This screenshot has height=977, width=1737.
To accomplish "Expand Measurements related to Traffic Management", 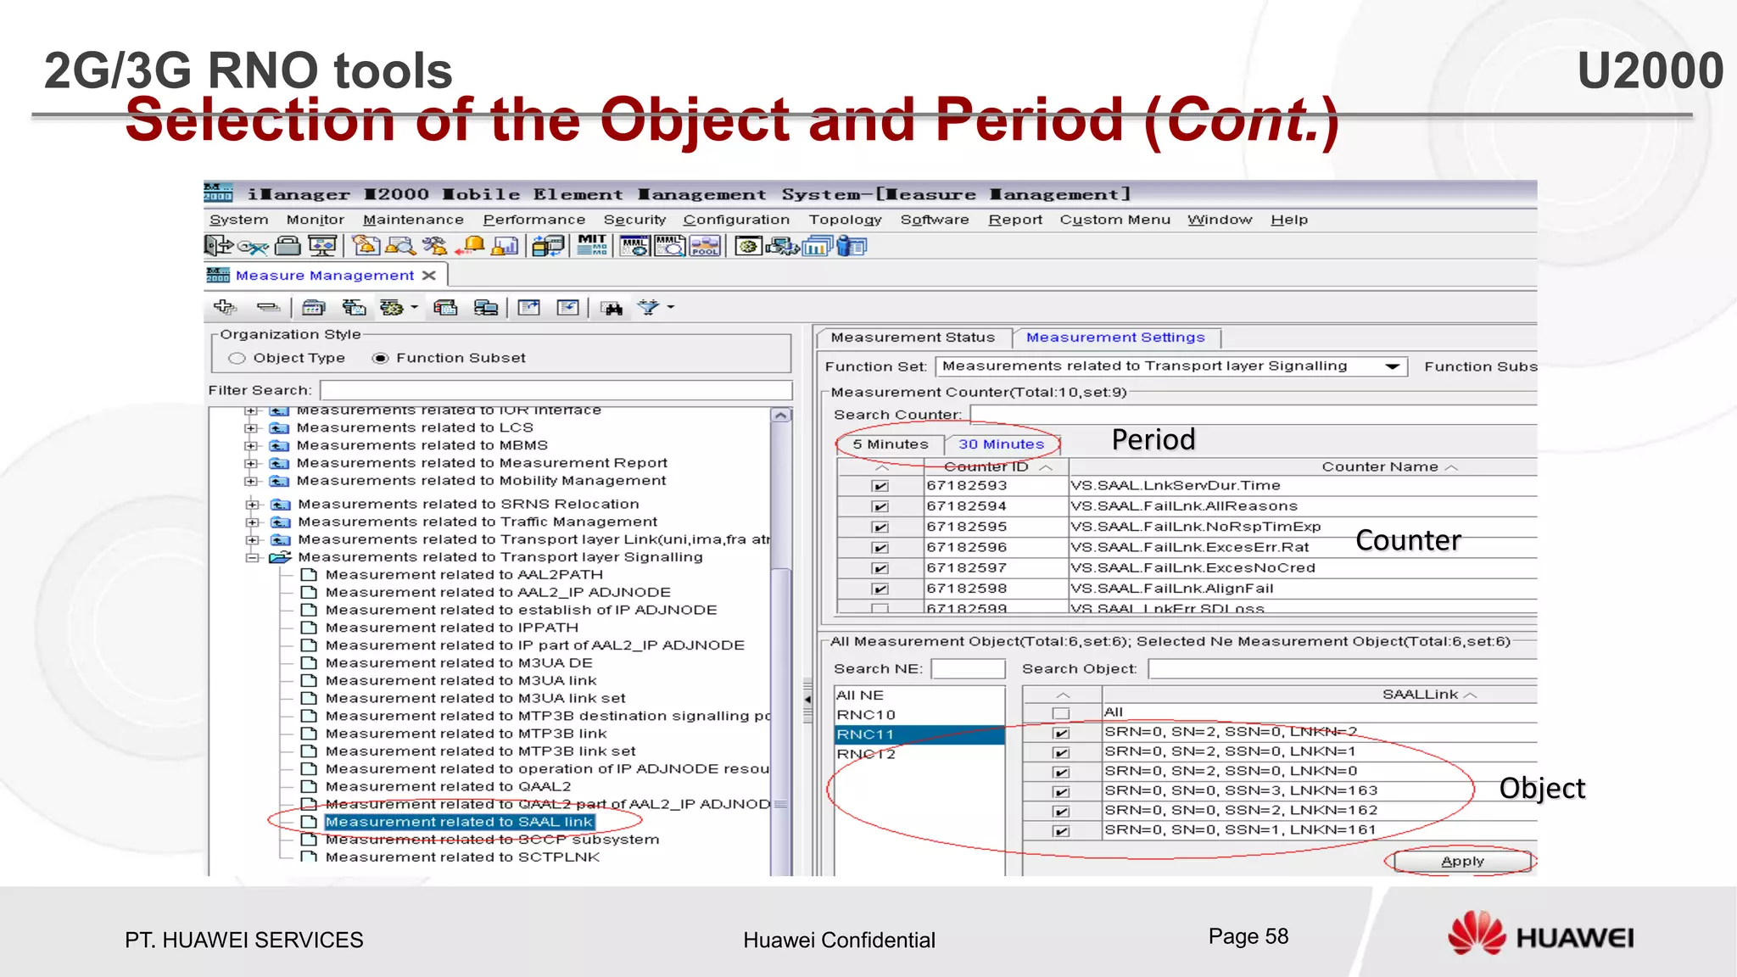I will coord(252,522).
